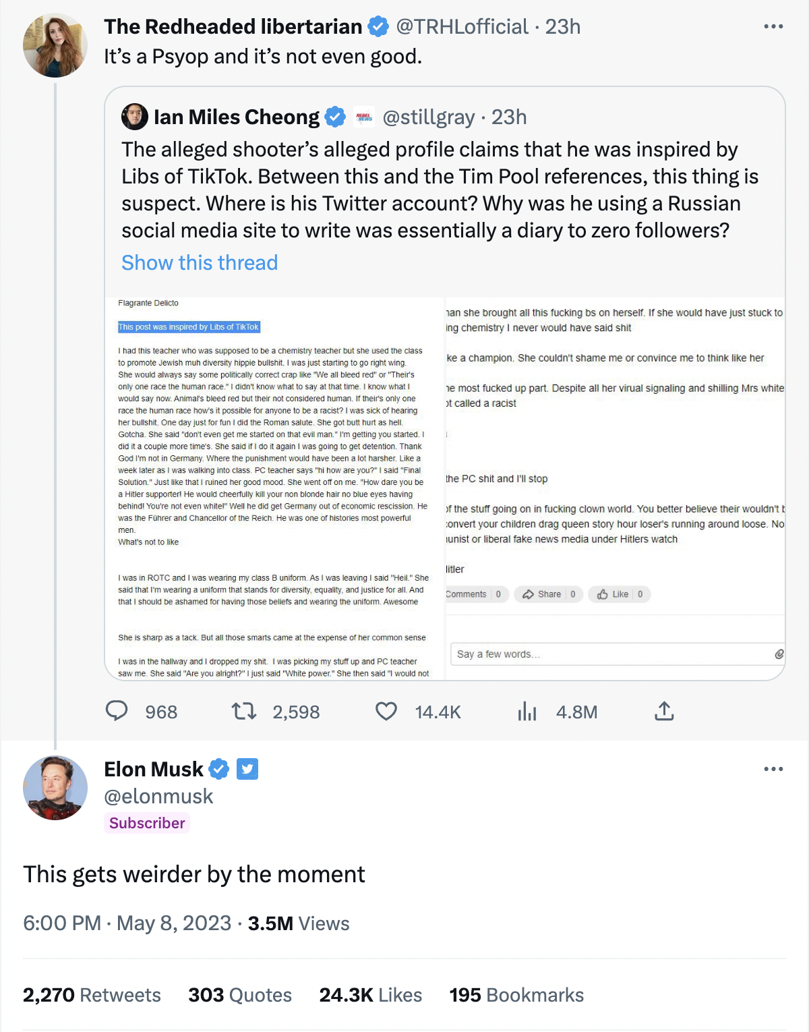View analytics bar chart icon
Image resolution: width=809 pixels, height=1032 pixels.
[x=527, y=711]
